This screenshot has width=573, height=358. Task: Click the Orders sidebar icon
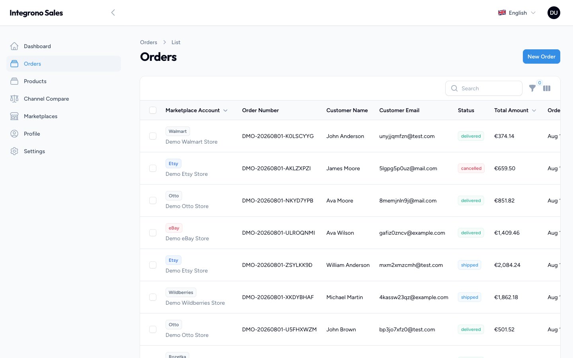(14, 64)
